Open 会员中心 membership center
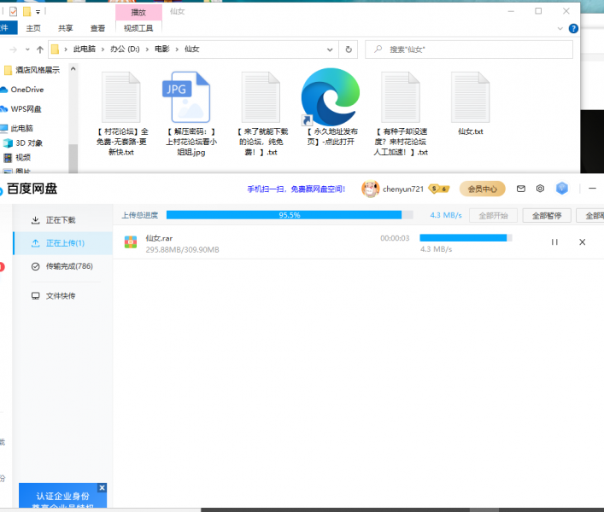The image size is (604, 512). [x=482, y=189]
